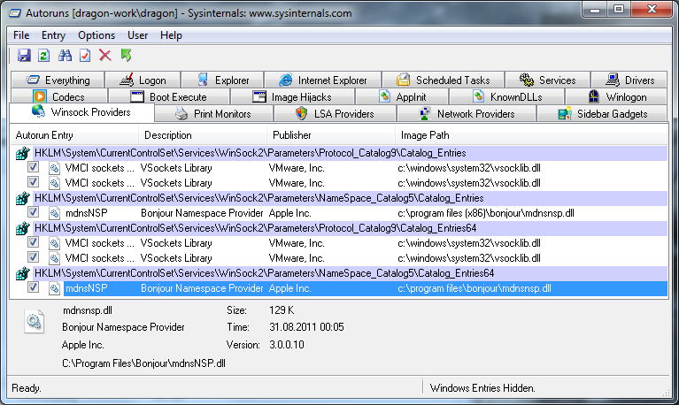Click registry icon beside Protocol_Catalog9\Catalog_Entries64 key
Viewport: 679px width, 405px height.
click(x=22, y=228)
